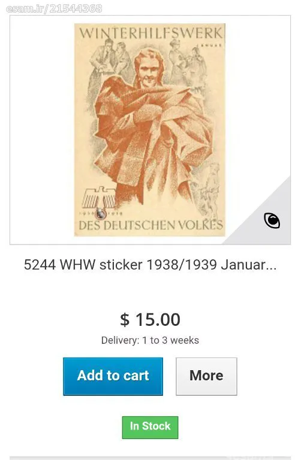The height and width of the screenshot is (460, 307).
Task: Click the eagle emblem on the poster
Action: pos(99,199)
